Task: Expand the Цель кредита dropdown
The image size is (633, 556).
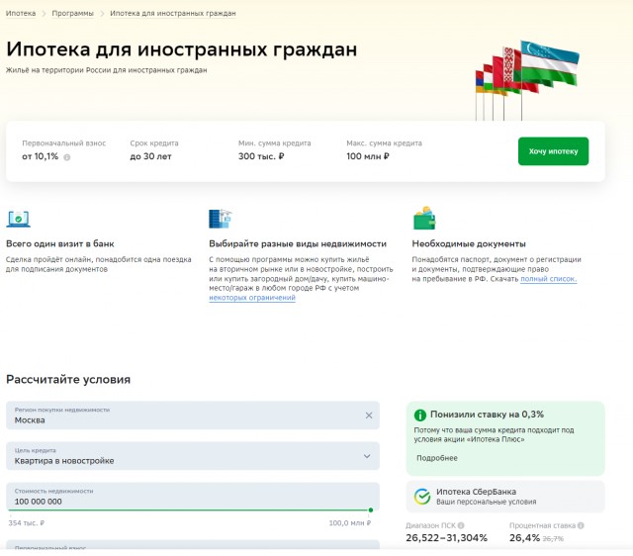Action: (193, 456)
